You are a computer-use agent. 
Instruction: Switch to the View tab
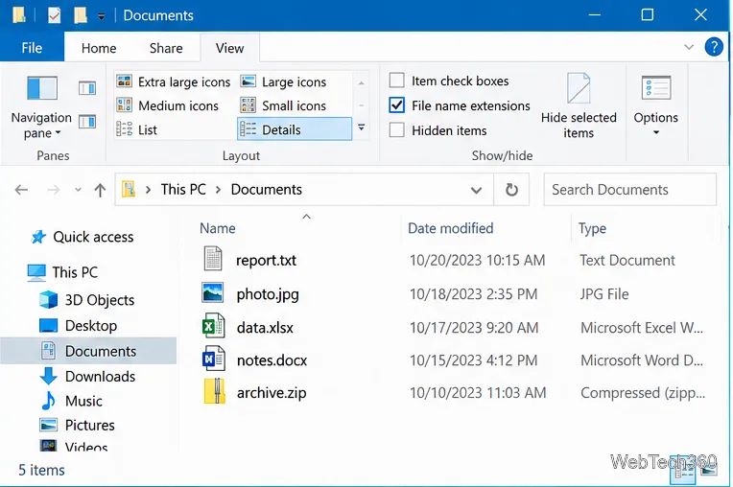tap(229, 48)
